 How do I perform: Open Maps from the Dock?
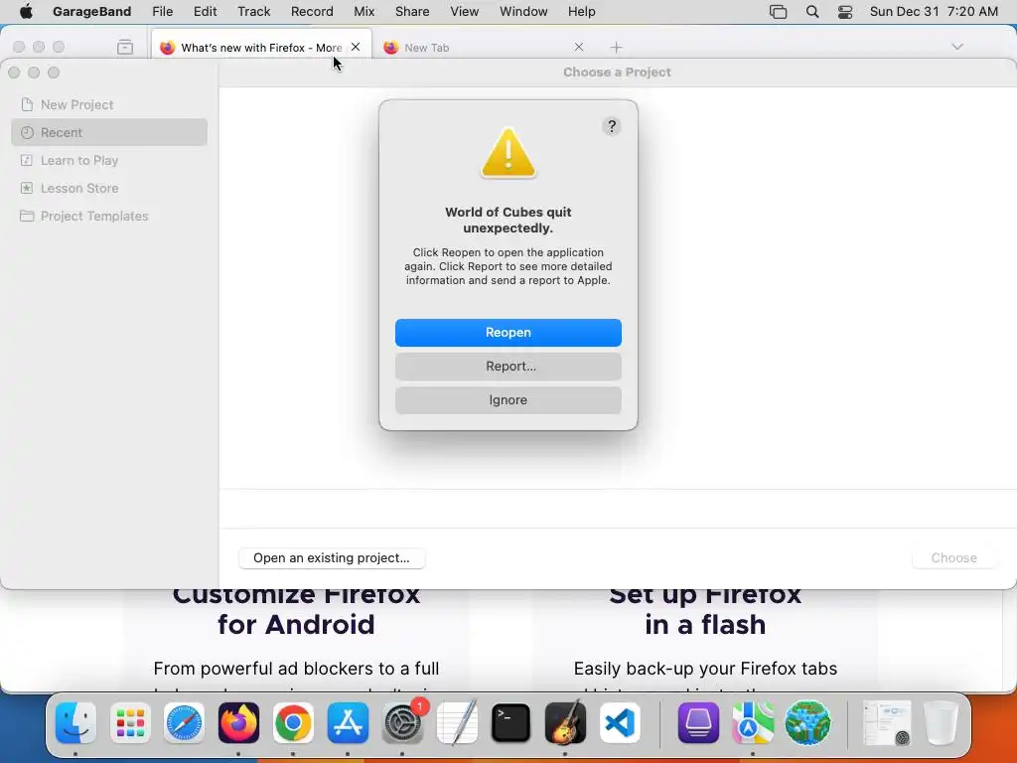click(753, 722)
